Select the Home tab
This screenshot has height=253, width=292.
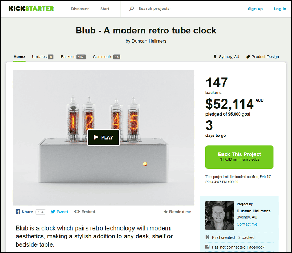click(x=19, y=57)
